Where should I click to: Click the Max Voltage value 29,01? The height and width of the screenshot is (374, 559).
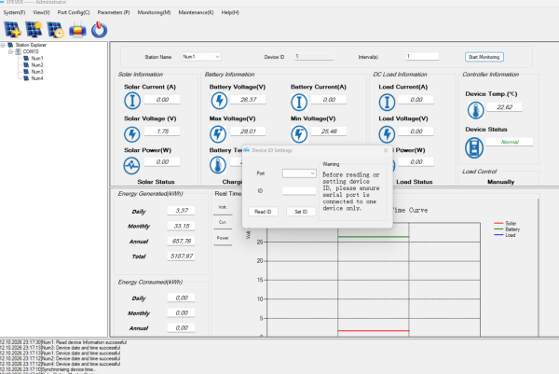click(x=248, y=132)
